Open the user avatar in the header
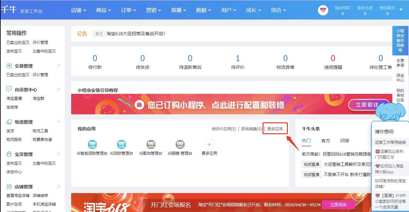The width and height of the screenshot is (409, 212). click(x=323, y=10)
